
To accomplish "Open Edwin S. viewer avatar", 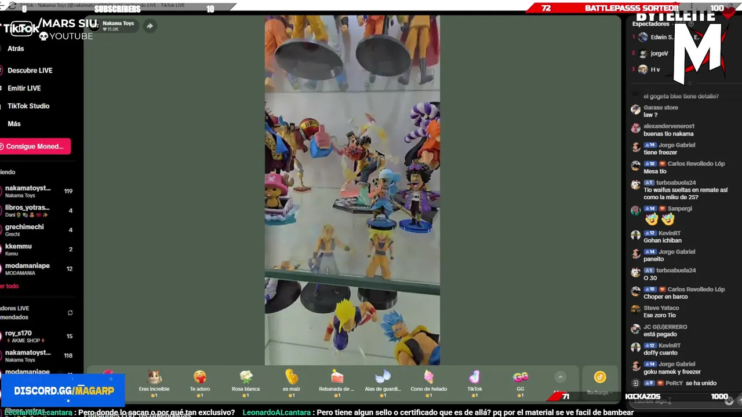I will [643, 37].
